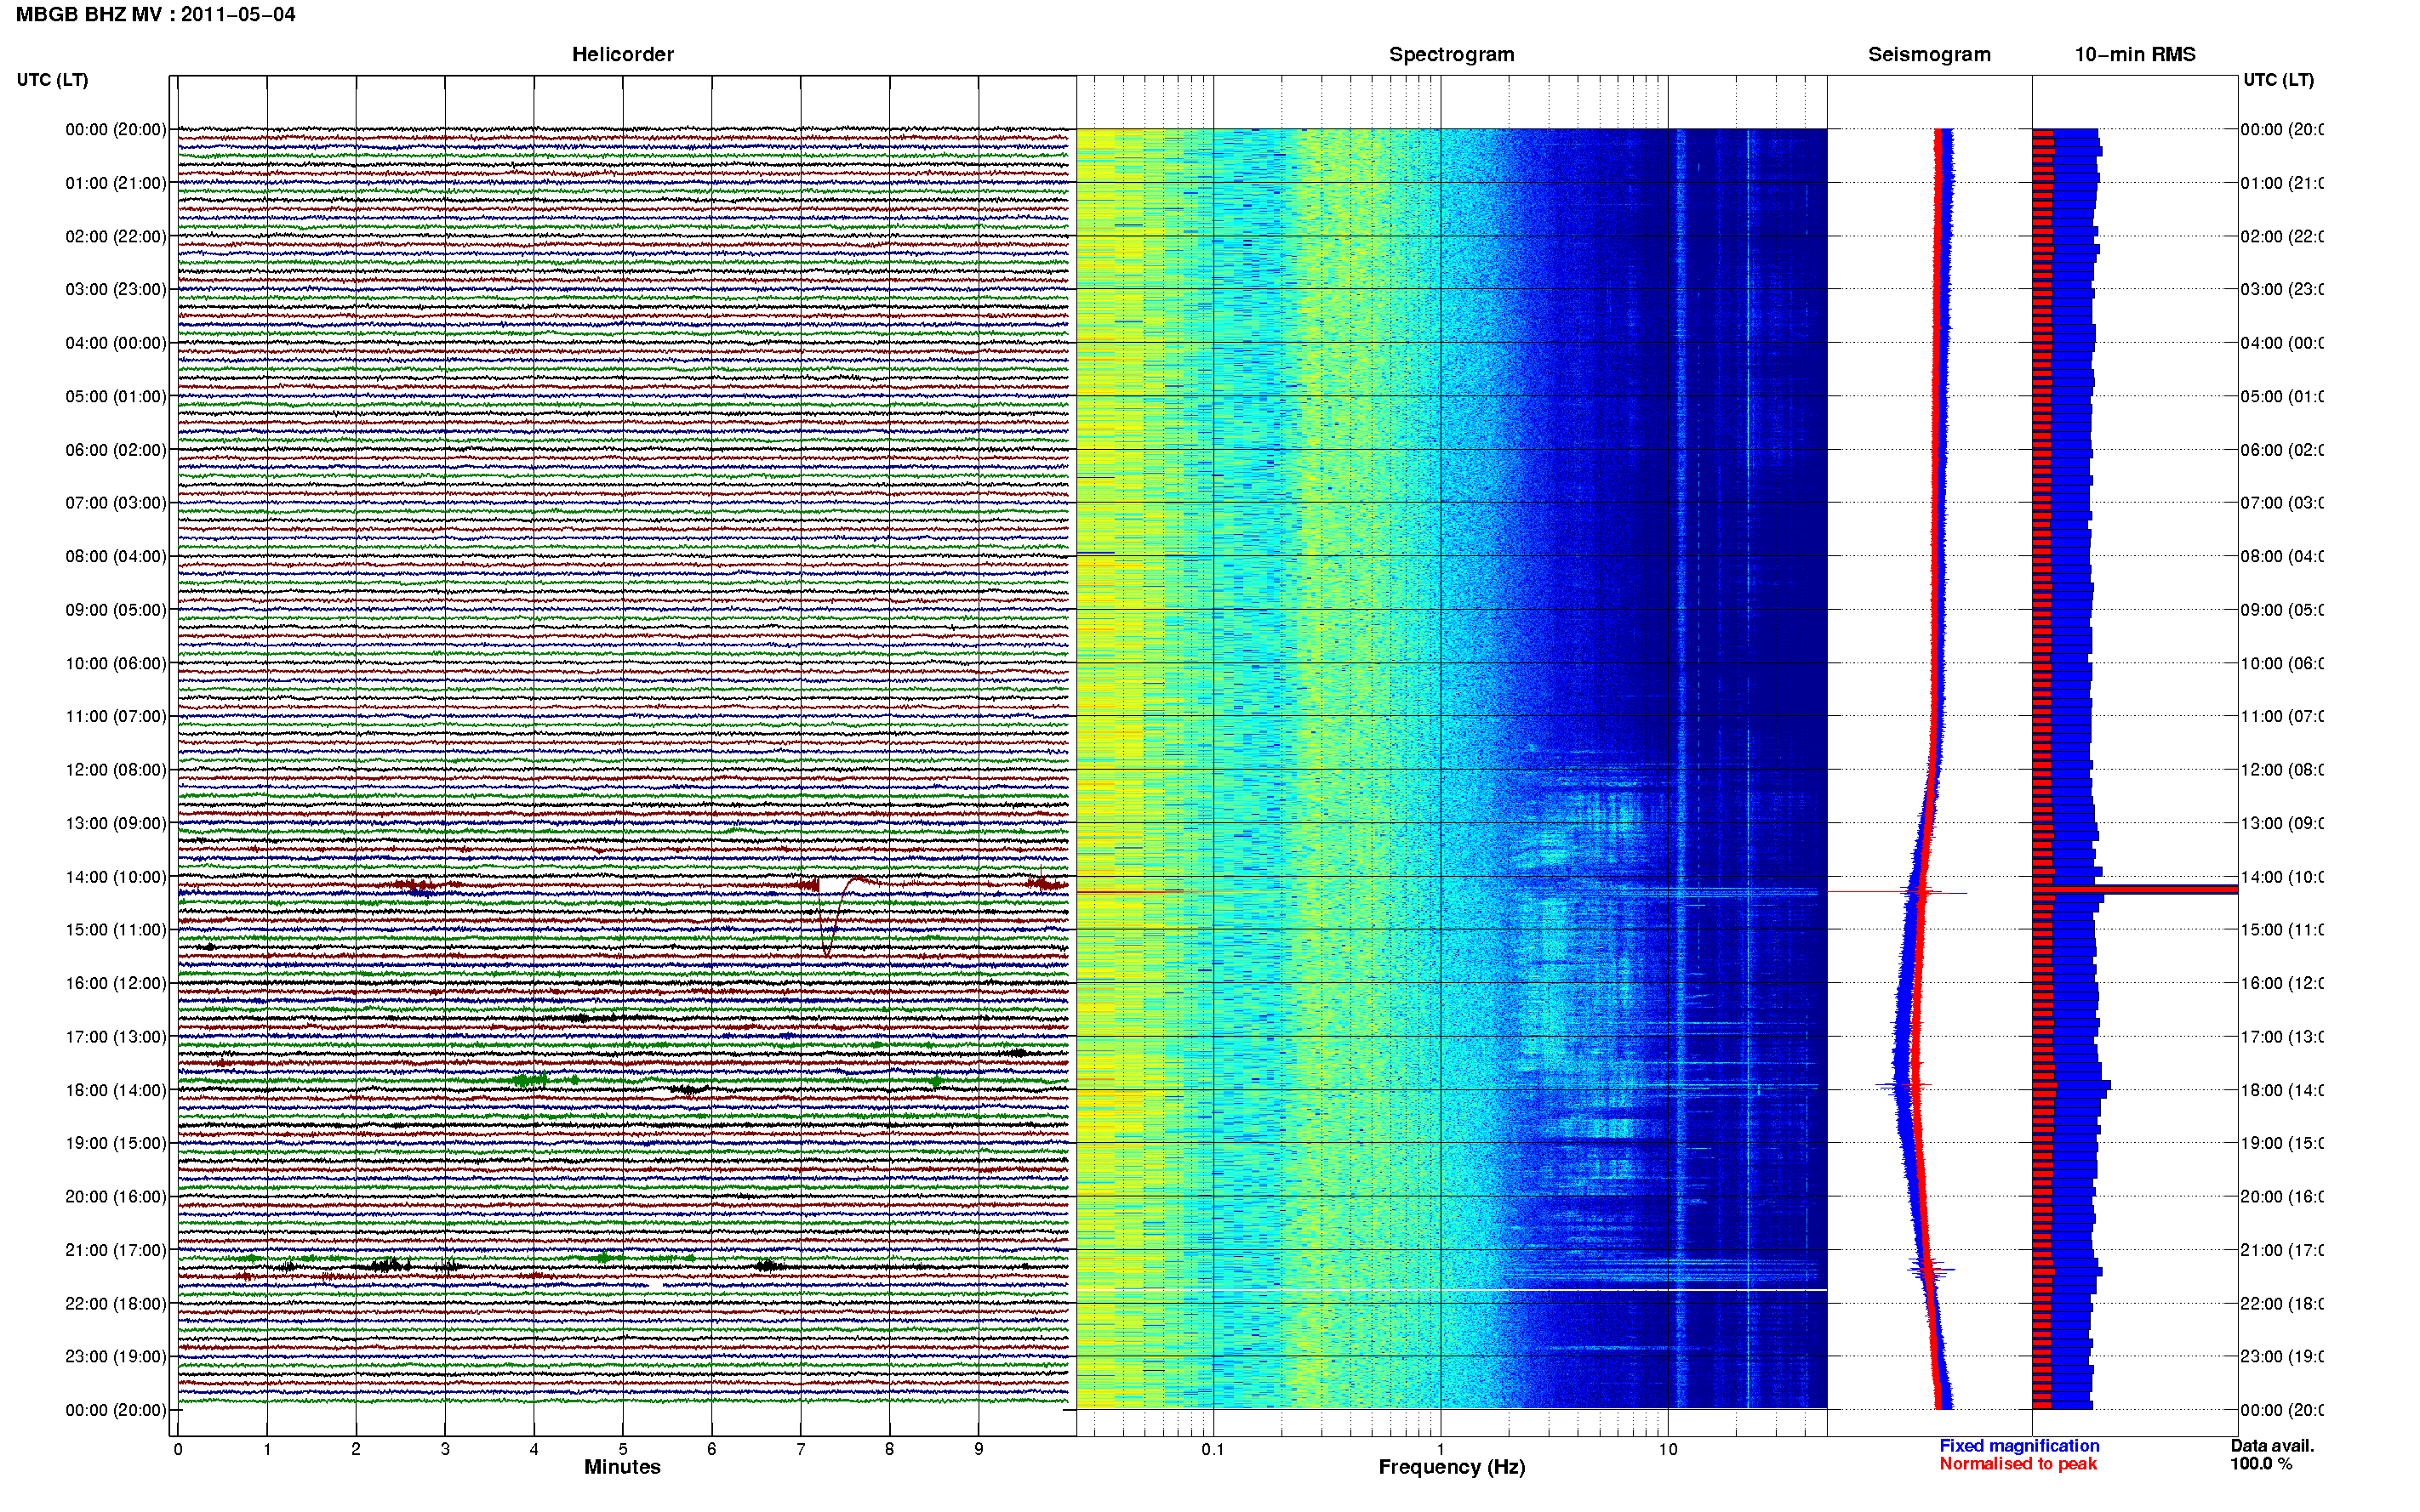
Task: Click the 'Data avail.' label
Action: tap(2272, 1446)
